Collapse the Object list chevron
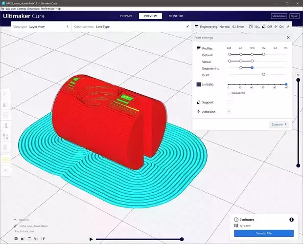 (15, 220)
